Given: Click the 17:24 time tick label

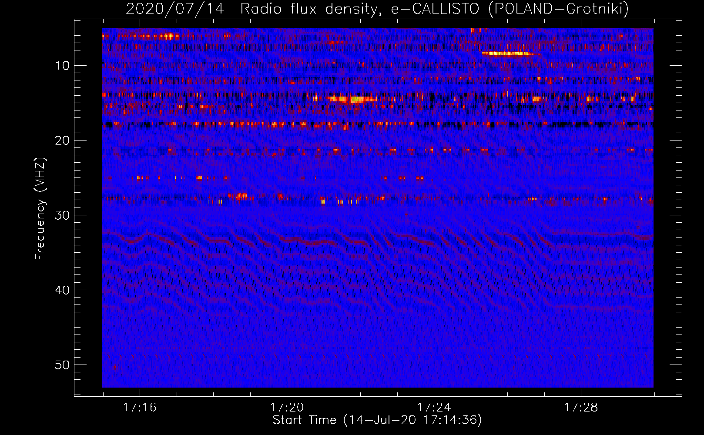Looking at the screenshot, I should [434, 408].
